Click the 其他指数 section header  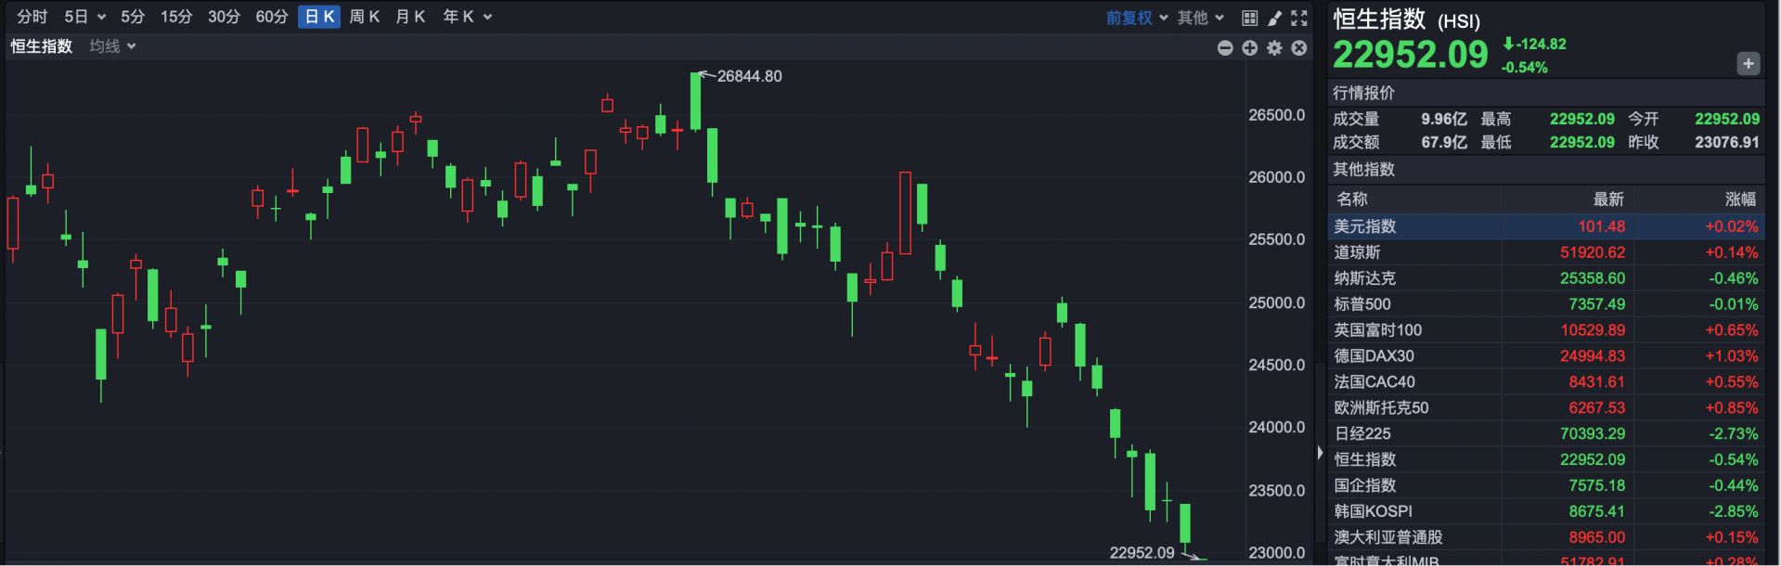pyautogui.click(x=1364, y=170)
